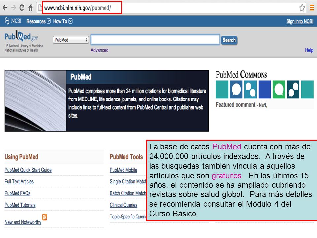
Task: Open the Advanced search link
Action: click(x=99, y=50)
